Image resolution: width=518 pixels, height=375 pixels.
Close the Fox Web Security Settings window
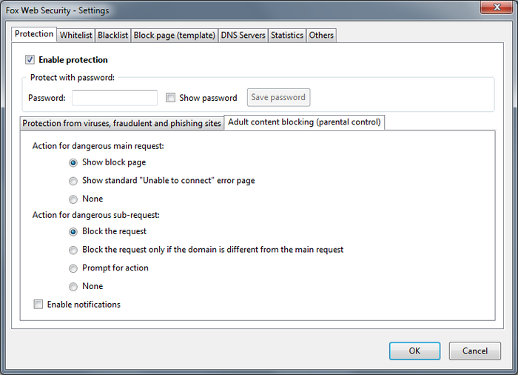point(497,7)
